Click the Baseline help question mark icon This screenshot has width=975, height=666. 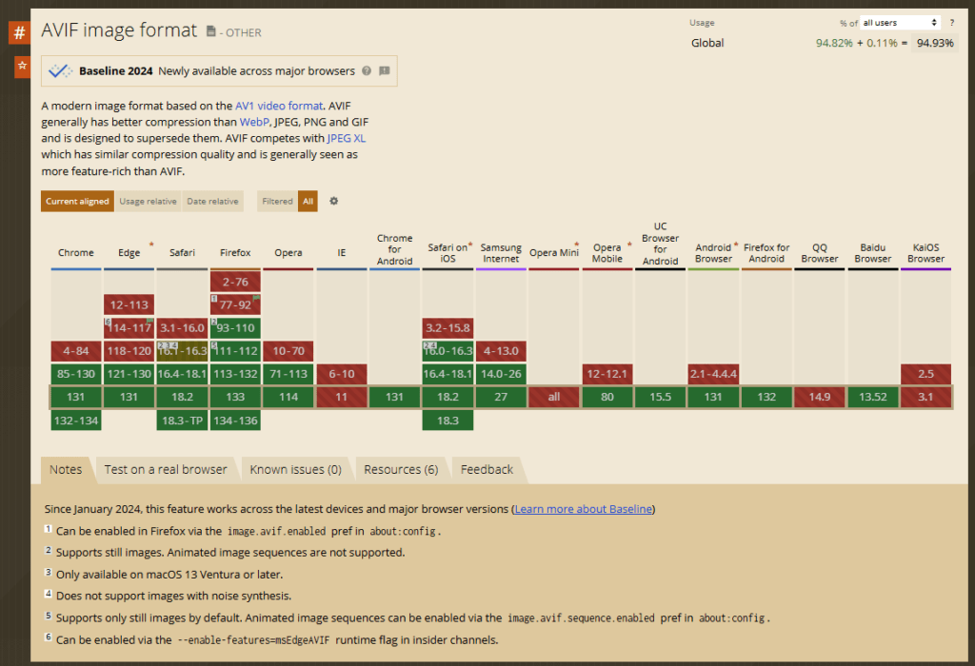tap(367, 71)
